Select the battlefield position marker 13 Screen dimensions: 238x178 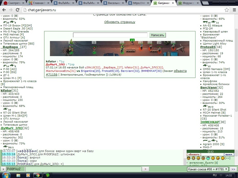tap(132, 40)
